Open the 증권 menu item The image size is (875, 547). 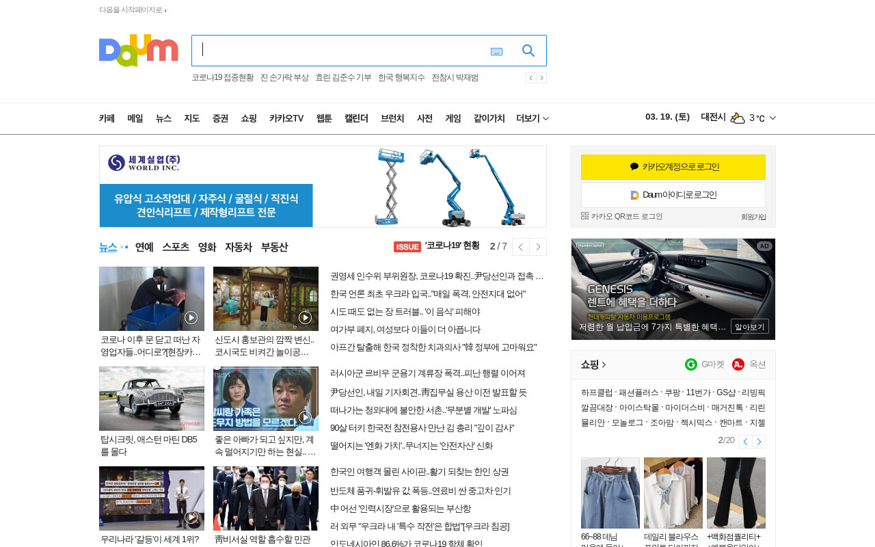[220, 118]
